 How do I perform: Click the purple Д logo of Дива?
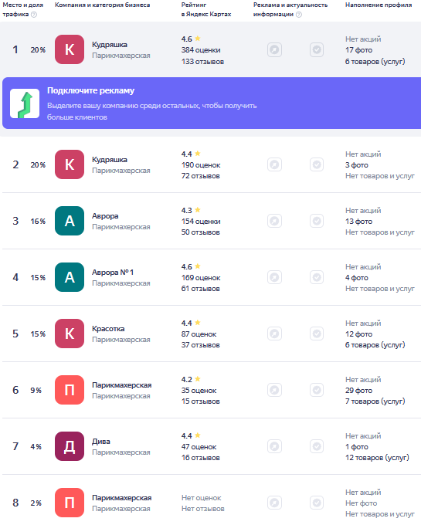(x=70, y=446)
